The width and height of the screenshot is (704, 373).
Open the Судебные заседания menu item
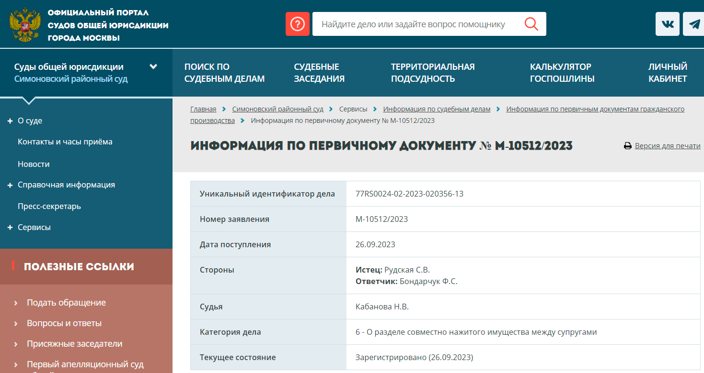[x=319, y=73]
